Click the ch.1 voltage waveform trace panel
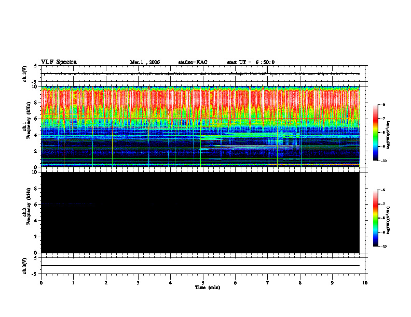The image size is (411, 317). pyautogui.click(x=204, y=74)
